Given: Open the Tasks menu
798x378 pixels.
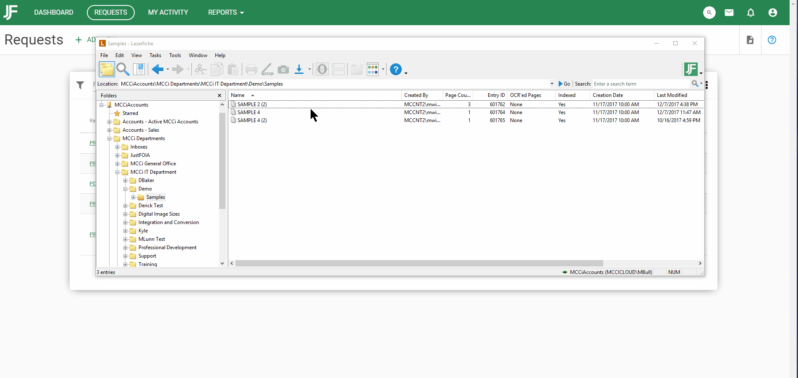Looking at the screenshot, I should click(155, 55).
